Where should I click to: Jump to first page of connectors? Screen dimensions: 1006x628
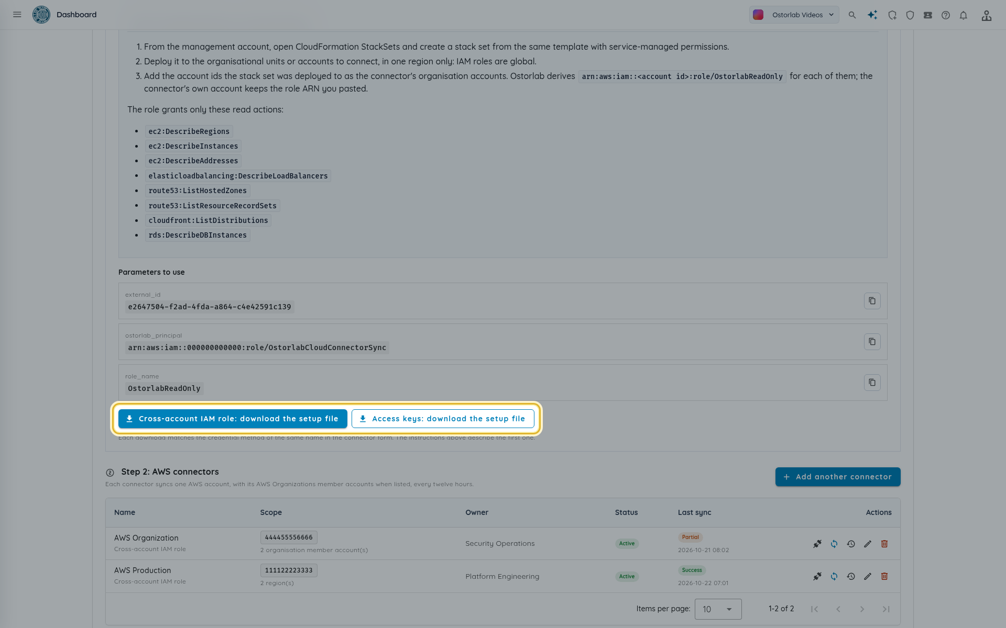[x=814, y=609]
